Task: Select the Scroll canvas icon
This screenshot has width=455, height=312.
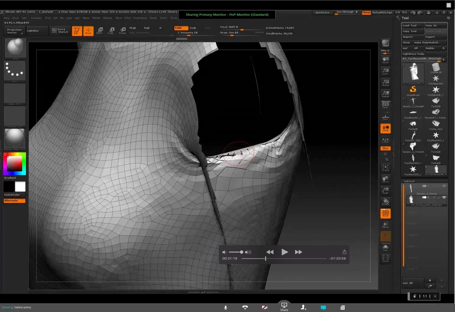Action: 385,60
